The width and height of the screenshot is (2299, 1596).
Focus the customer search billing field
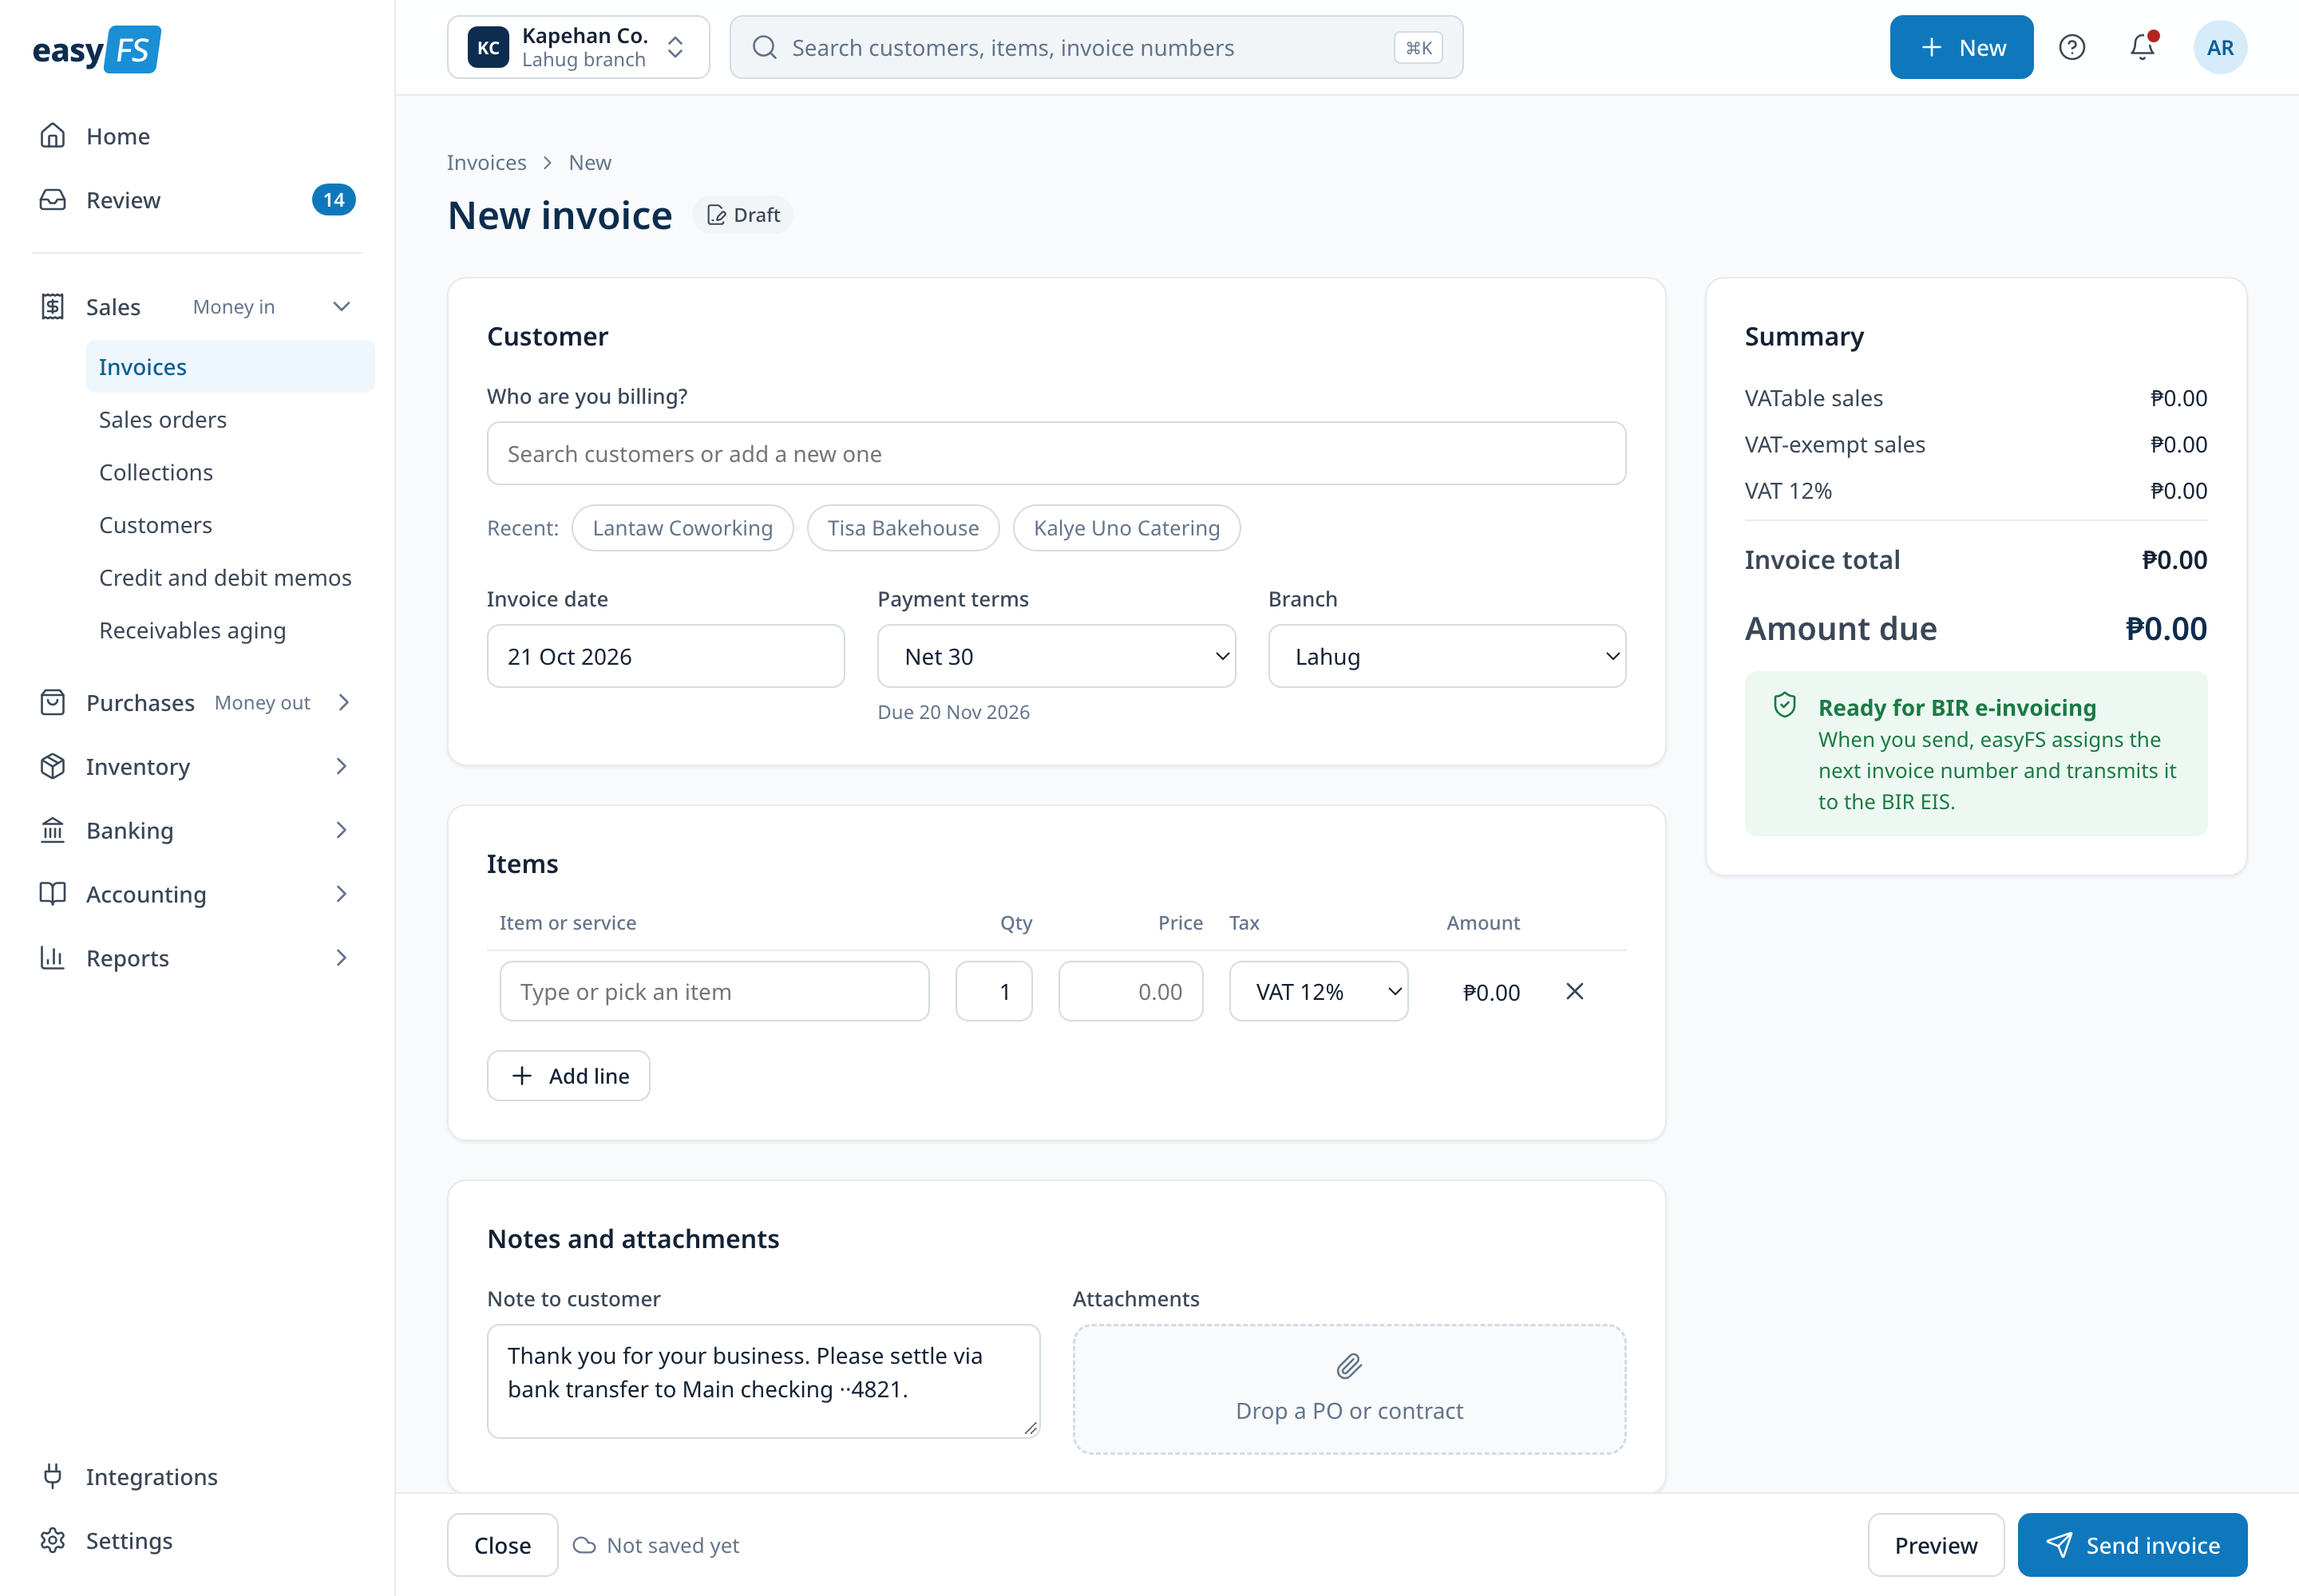point(1056,454)
